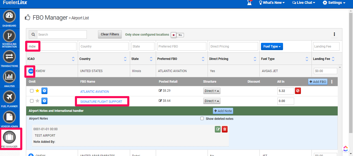Viewport: 353px width, 156px height.
Task: Sort by Country column arrows
Action: (x=125, y=59)
